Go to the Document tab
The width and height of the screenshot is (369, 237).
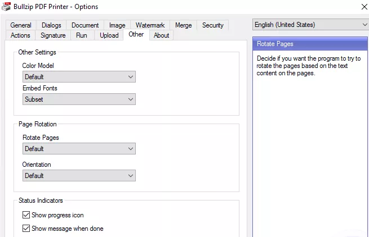(x=85, y=25)
